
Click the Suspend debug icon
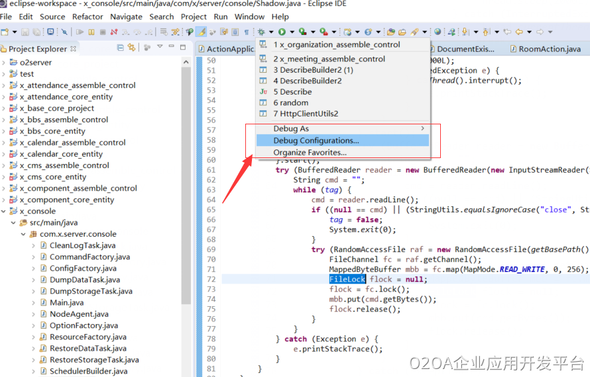point(91,32)
